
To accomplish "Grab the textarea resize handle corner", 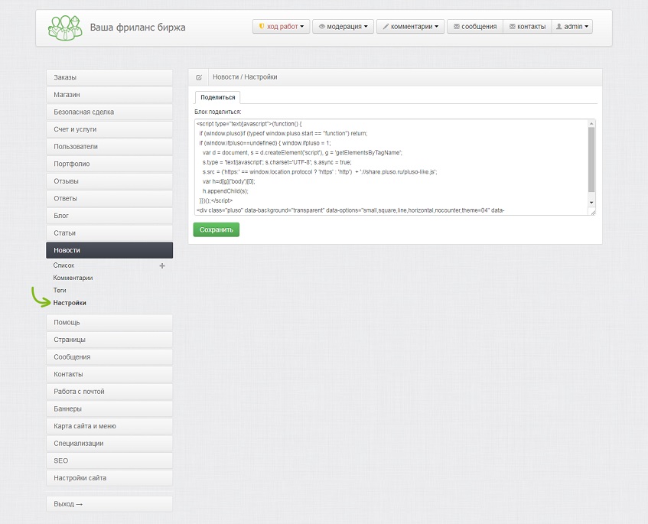I will (x=593, y=213).
